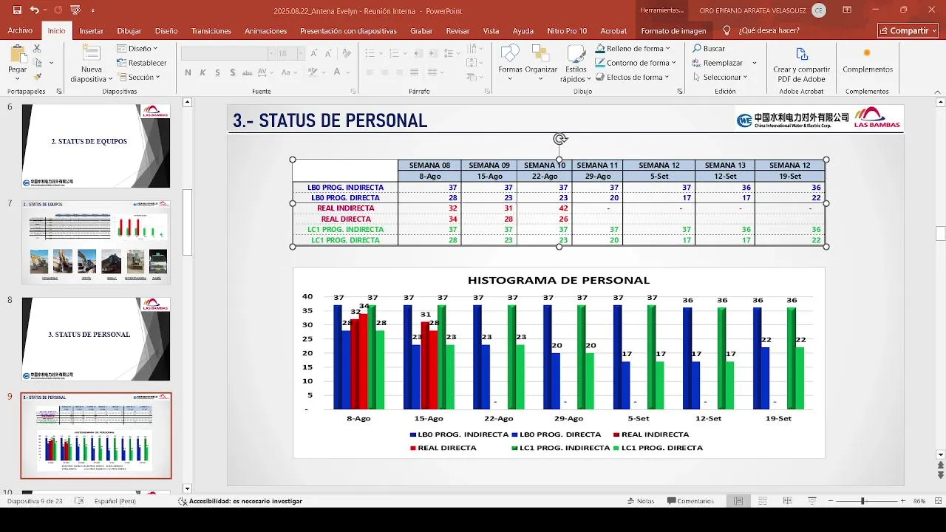Switch to Normal view icon in status bar
The image size is (946, 532).
738,501
